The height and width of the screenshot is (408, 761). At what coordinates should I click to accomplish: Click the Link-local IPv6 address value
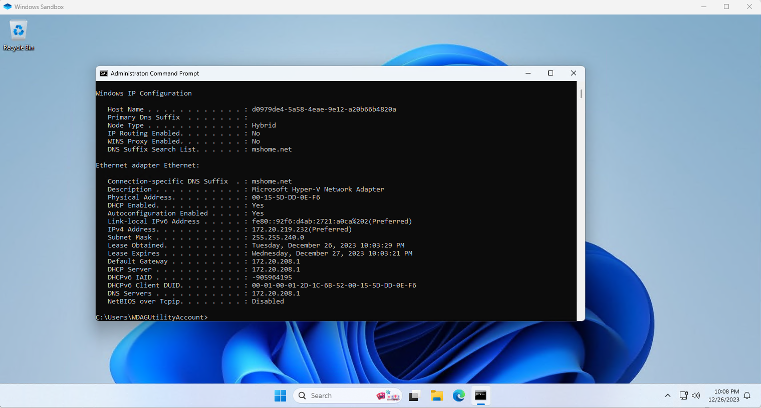[332, 221]
